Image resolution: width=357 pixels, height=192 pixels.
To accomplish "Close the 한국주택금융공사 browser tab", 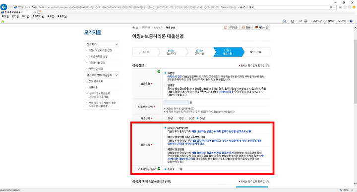I will click(x=35, y=12).
